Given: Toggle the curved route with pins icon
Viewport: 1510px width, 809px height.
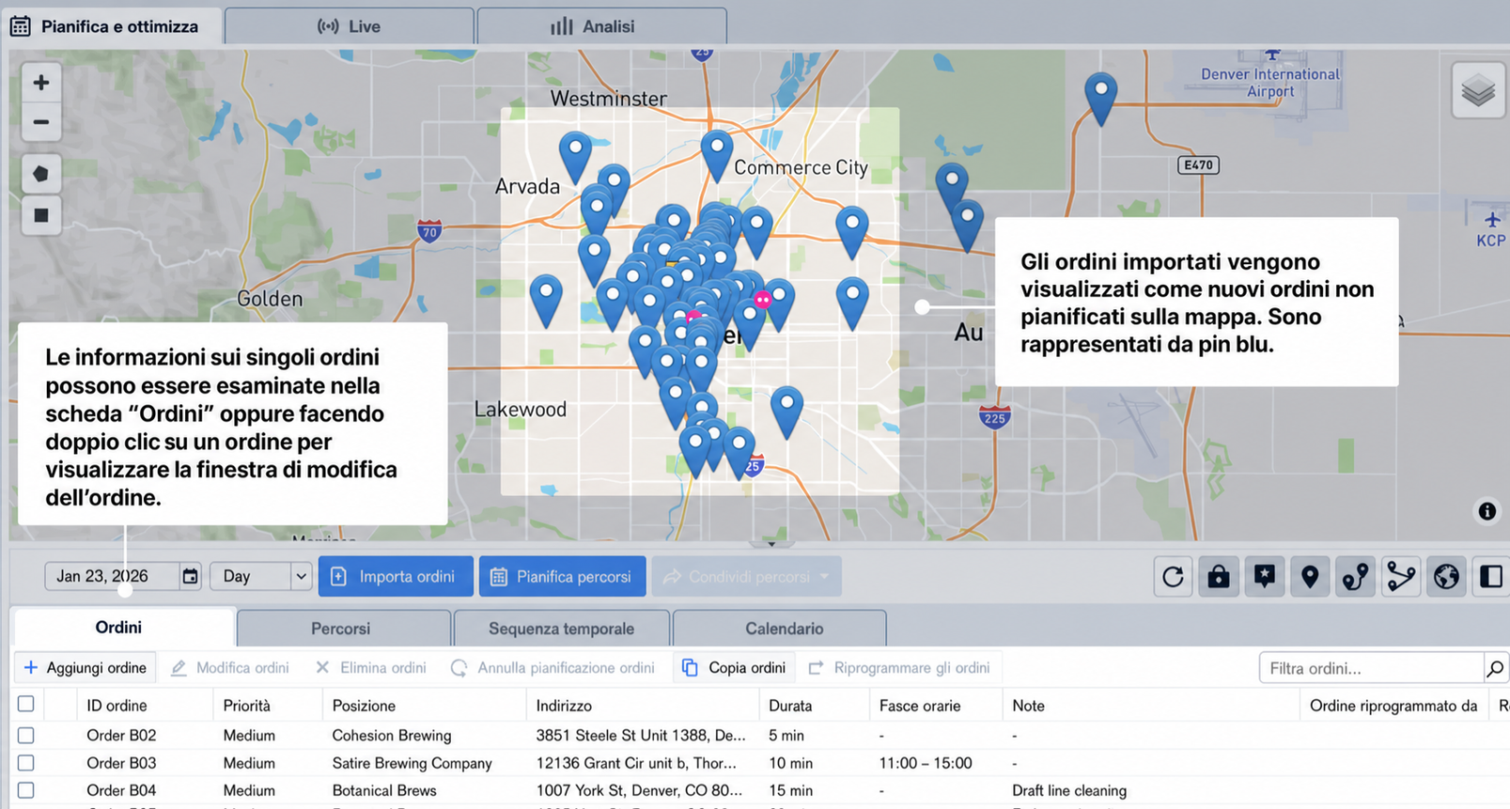Looking at the screenshot, I should click(1356, 576).
